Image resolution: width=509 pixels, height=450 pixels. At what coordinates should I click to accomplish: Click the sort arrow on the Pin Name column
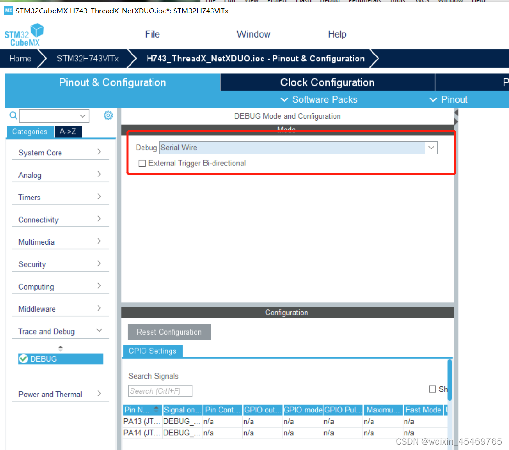click(156, 409)
